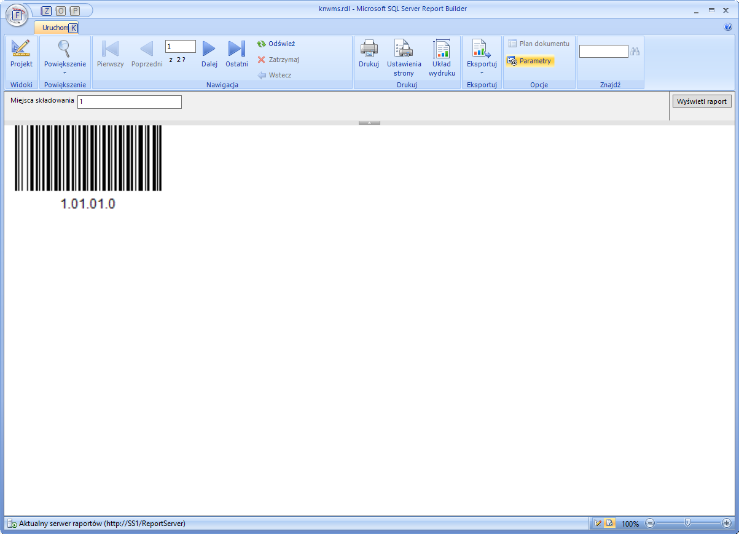This screenshot has height=534, width=739.
Task: Click the Aktualny serwer raportów status text
Action: click(103, 524)
